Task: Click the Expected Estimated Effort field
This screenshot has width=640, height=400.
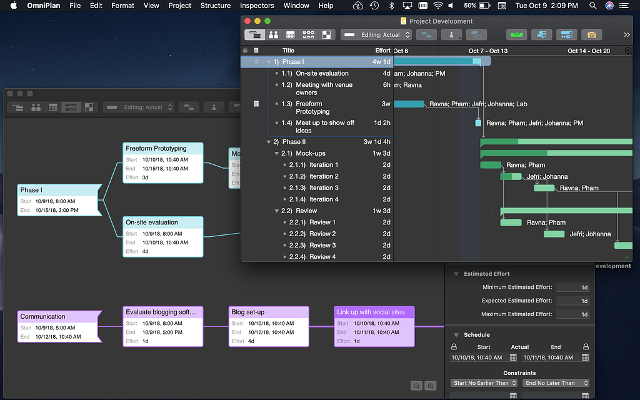Action: click(x=572, y=301)
